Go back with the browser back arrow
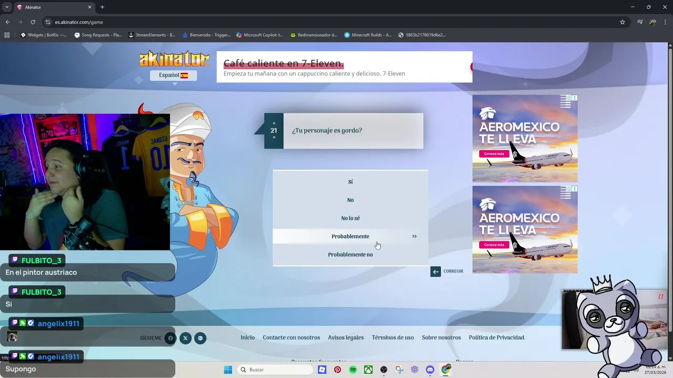The width and height of the screenshot is (673, 378). pyautogui.click(x=7, y=22)
